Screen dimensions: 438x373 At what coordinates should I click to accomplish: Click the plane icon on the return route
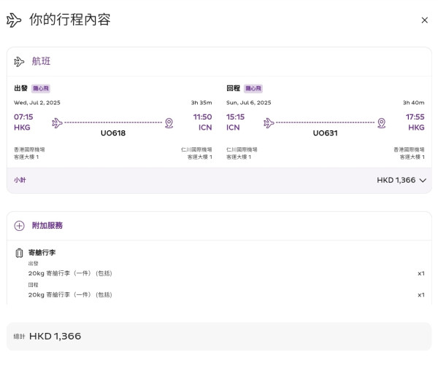(x=269, y=122)
